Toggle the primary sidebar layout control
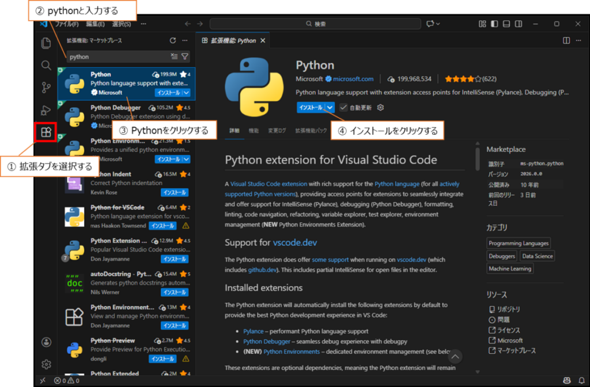The height and width of the screenshot is (387, 590). click(x=494, y=24)
